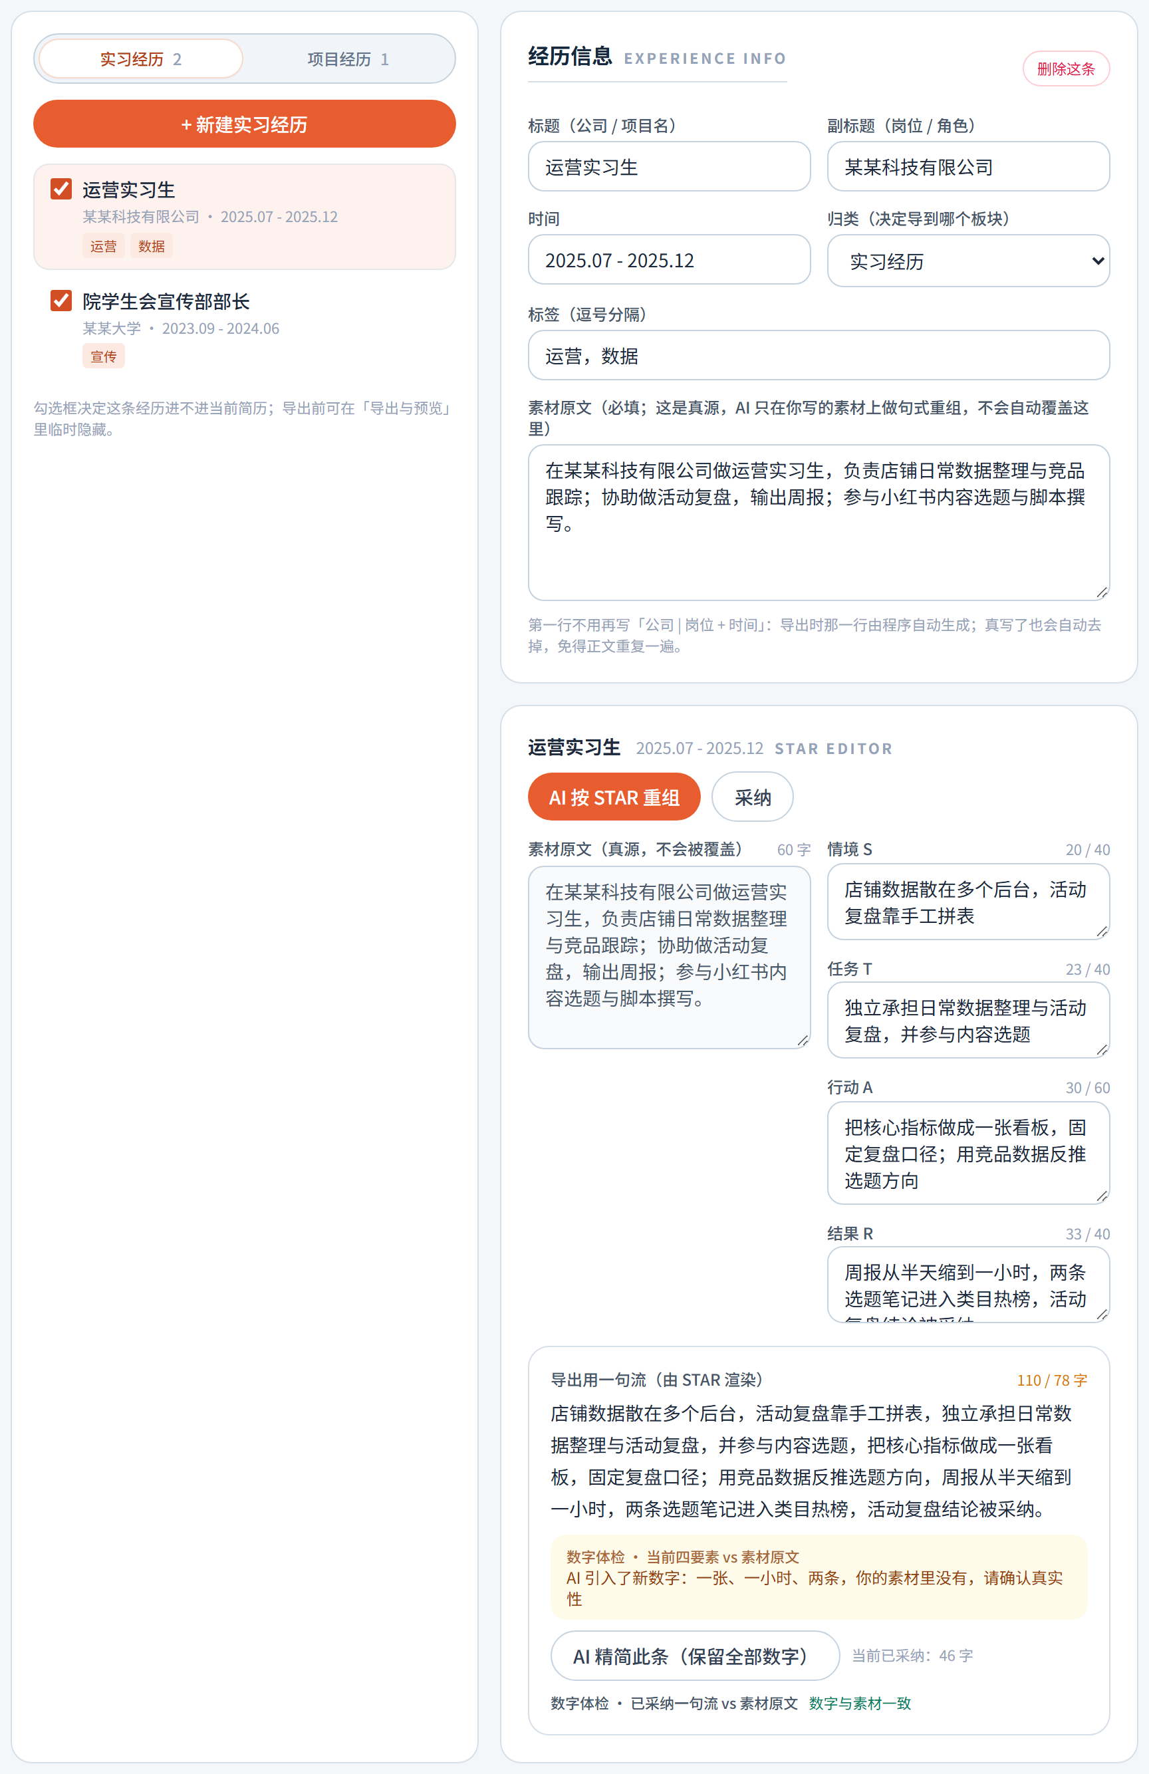1149x1774 pixels.
Task: Click the 标签 input with 运营，数据
Action: (x=819, y=356)
